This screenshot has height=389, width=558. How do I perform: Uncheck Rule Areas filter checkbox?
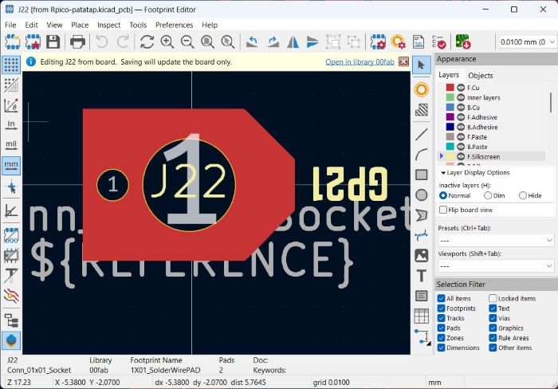pos(493,338)
